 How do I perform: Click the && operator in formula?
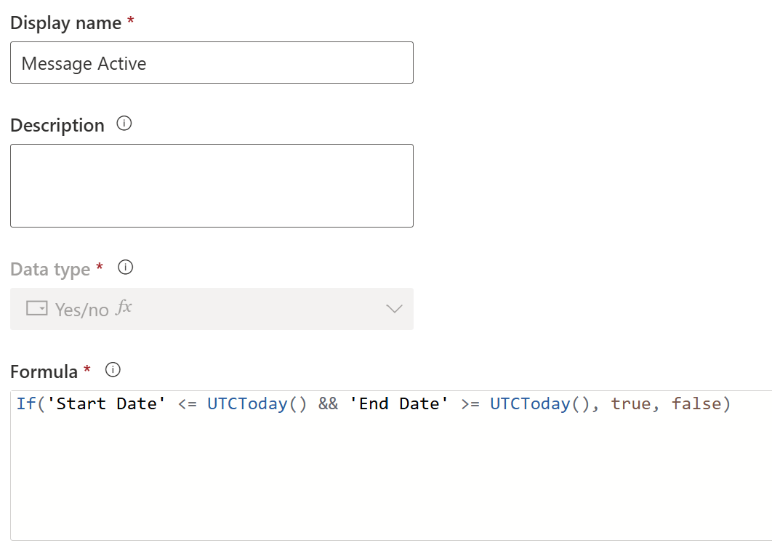pyautogui.click(x=328, y=403)
